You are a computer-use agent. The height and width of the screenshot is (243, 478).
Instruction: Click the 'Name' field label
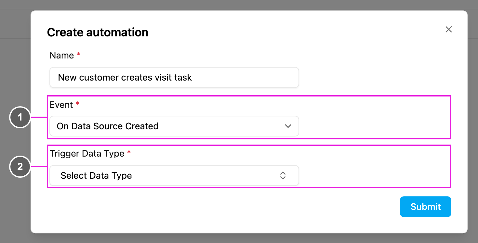coord(61,55)
